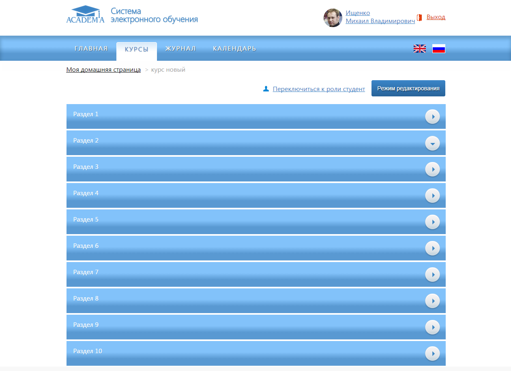Click Переключиться к роли студент link
The height and width of the screenshot is (371, 511).
click(319, 89)
